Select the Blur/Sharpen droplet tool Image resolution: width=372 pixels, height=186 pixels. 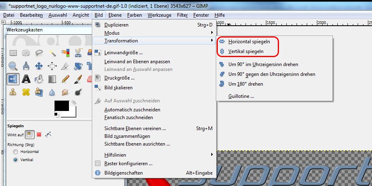tap(52, 92)
